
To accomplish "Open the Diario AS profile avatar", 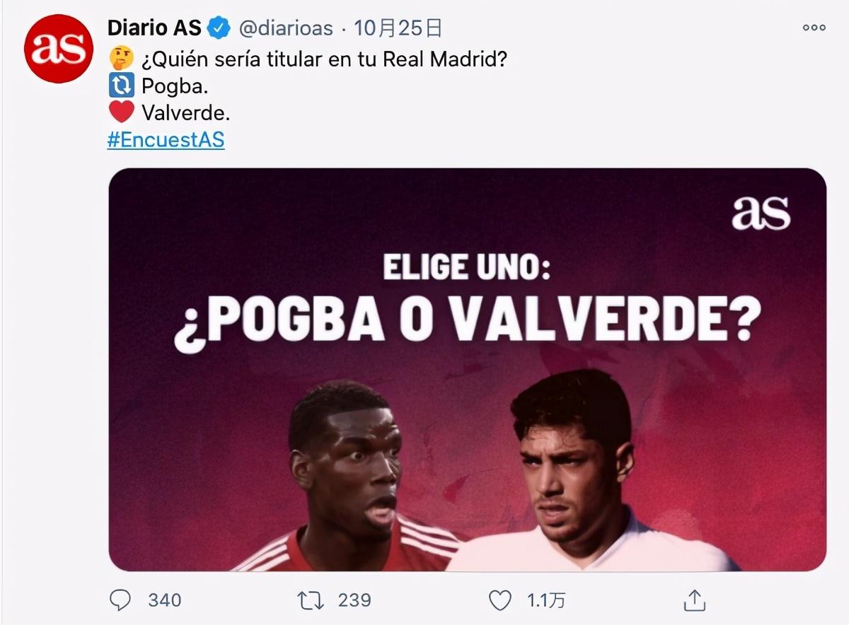I will [59, 48].
